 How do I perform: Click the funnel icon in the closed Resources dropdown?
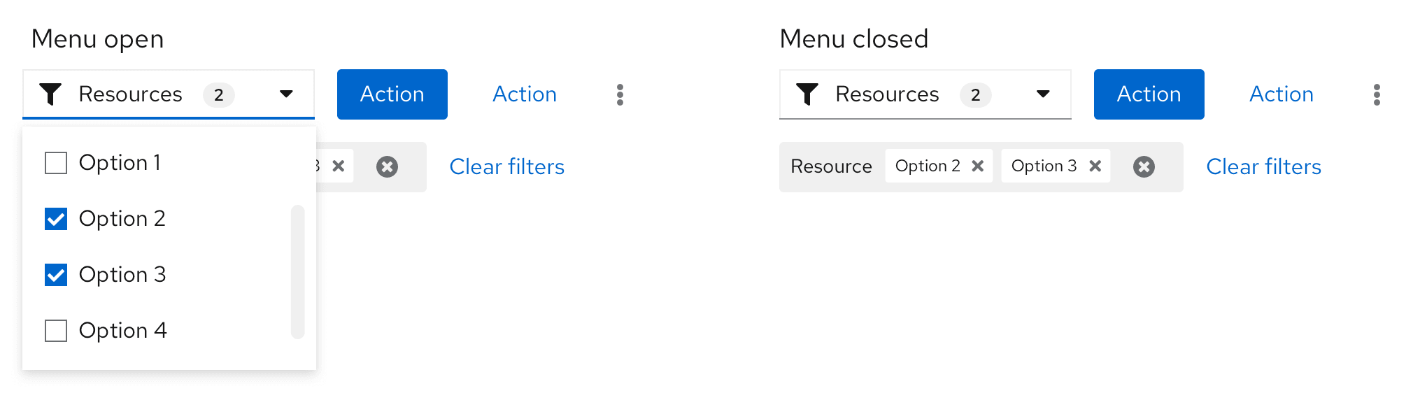(x=807, y=94)
